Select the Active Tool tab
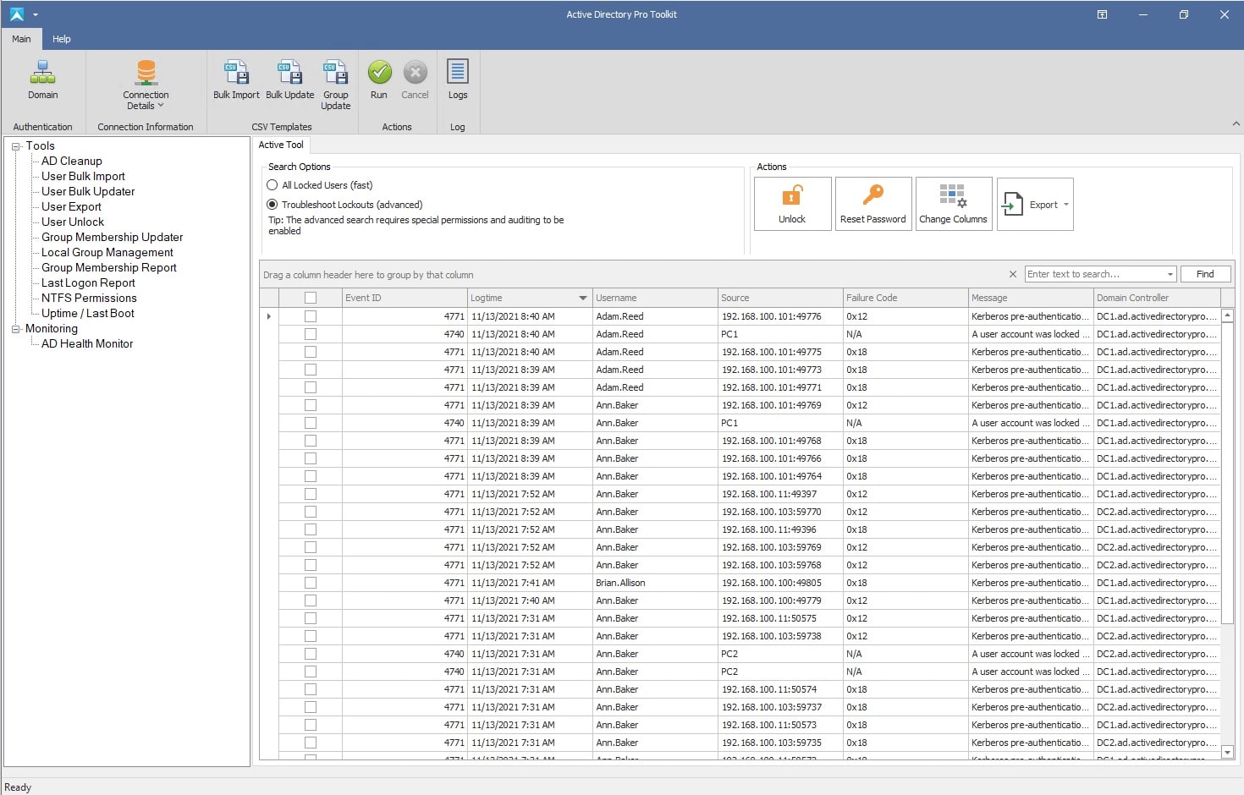The width and height of the screenshot is (1244, 795). [x=281, y=145]
